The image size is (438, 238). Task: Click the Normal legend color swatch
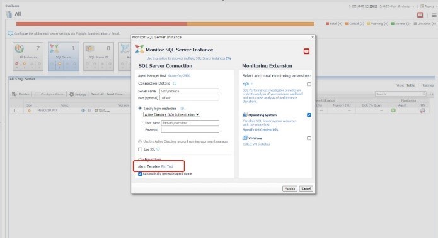(393, 24)
